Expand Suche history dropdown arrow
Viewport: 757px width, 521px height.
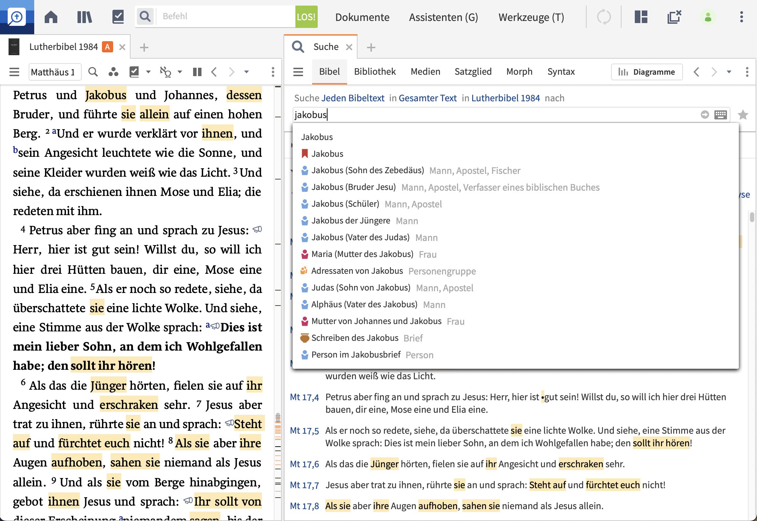pyautogui.click(x=729, y=72)
